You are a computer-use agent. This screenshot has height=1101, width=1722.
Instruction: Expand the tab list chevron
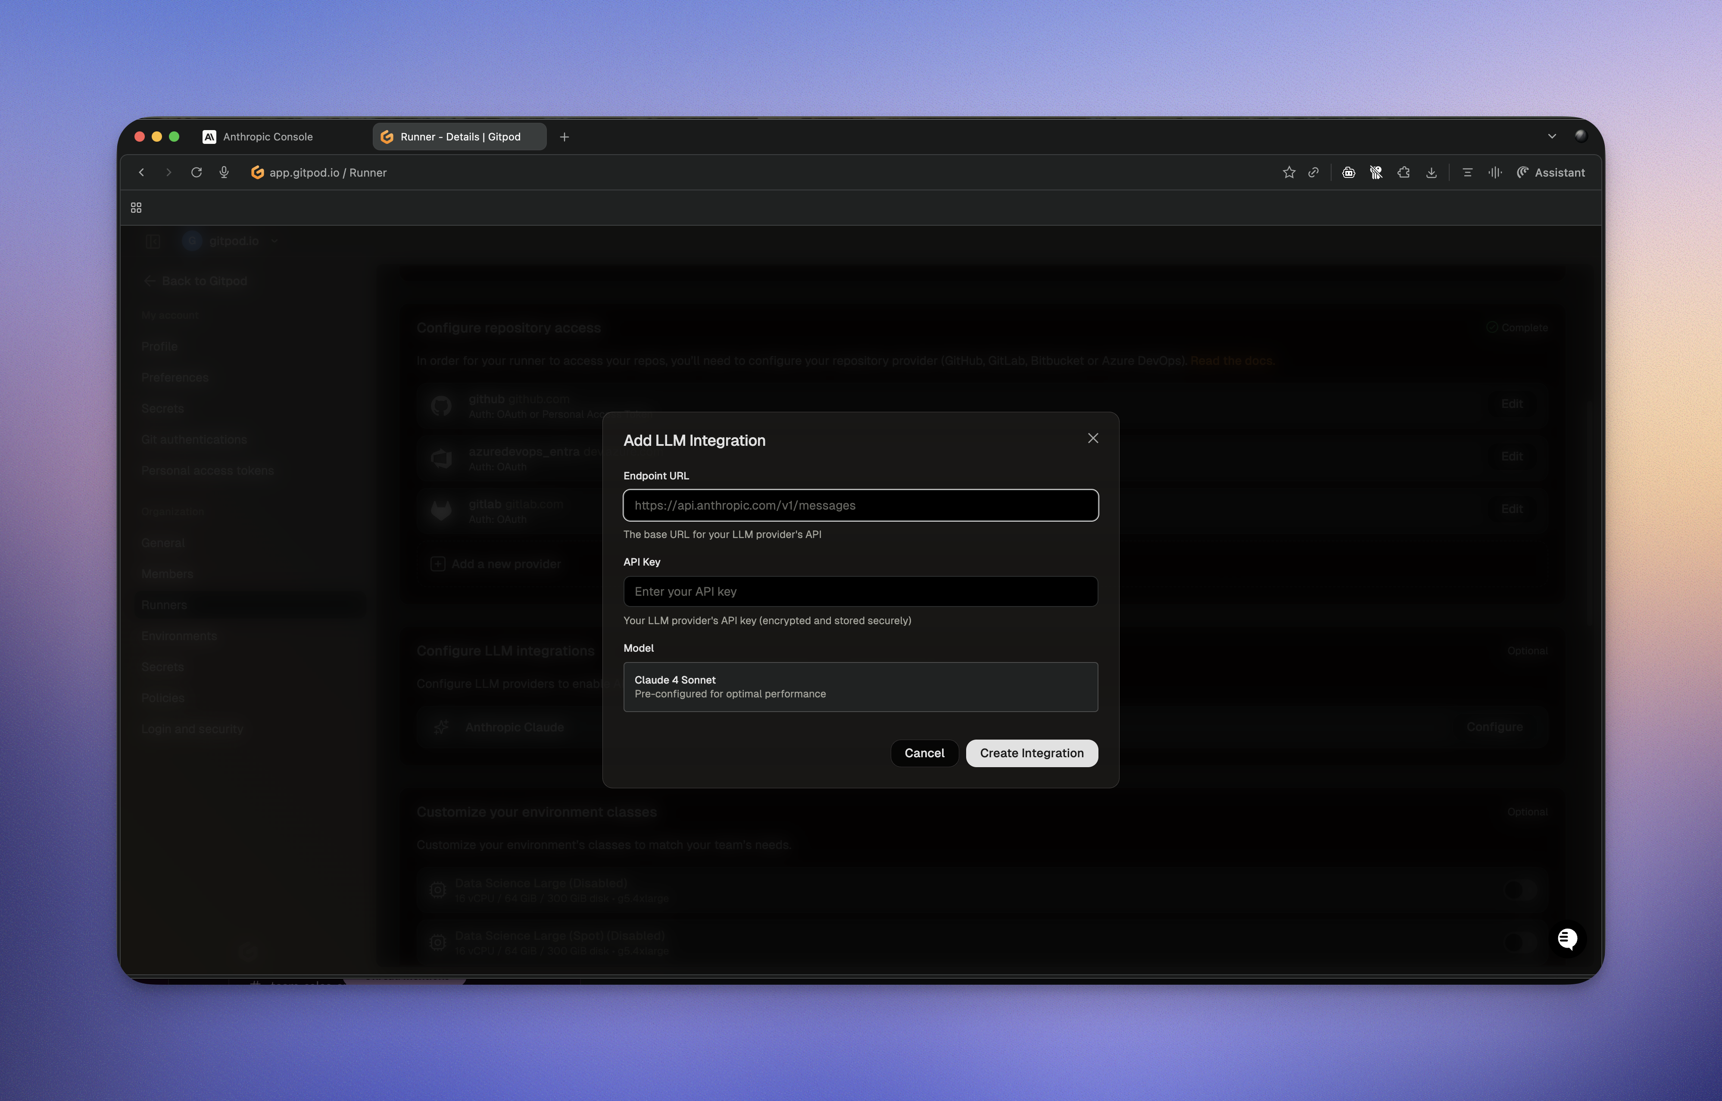coord(1551,137)
